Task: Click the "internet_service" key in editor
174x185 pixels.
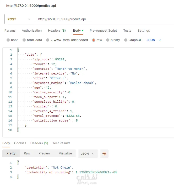Action: point(49,73)
